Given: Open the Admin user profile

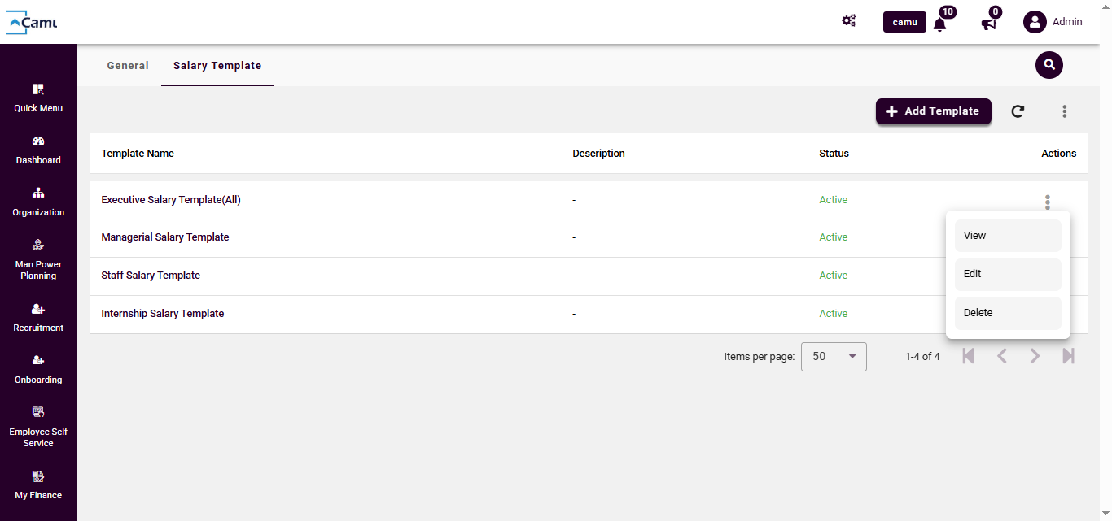Looking at the screenshot, I should [x=1053, y=22].
